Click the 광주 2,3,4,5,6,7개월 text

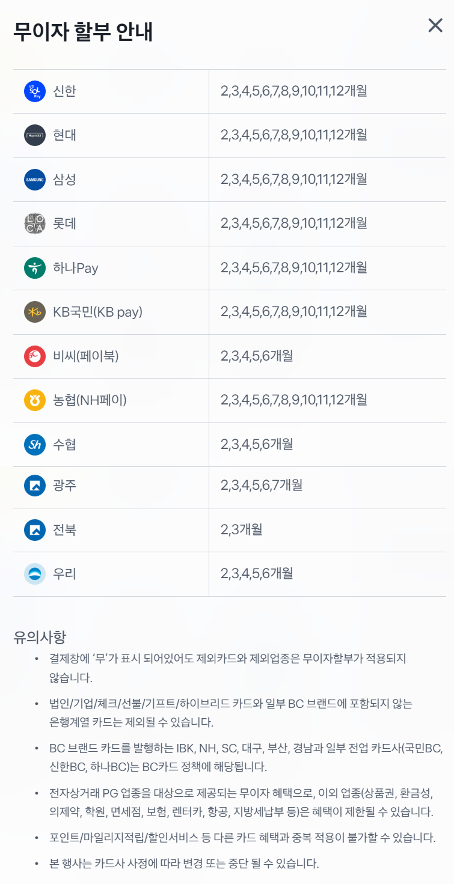click(262, 486)
